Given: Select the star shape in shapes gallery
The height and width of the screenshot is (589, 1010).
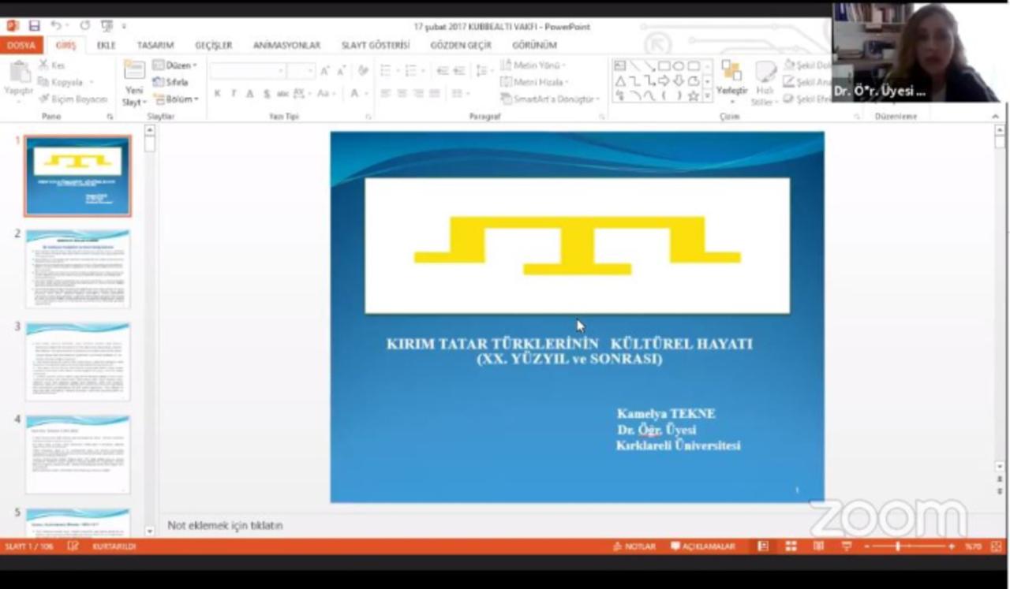Looking at the screenshot, I should 693,95.
